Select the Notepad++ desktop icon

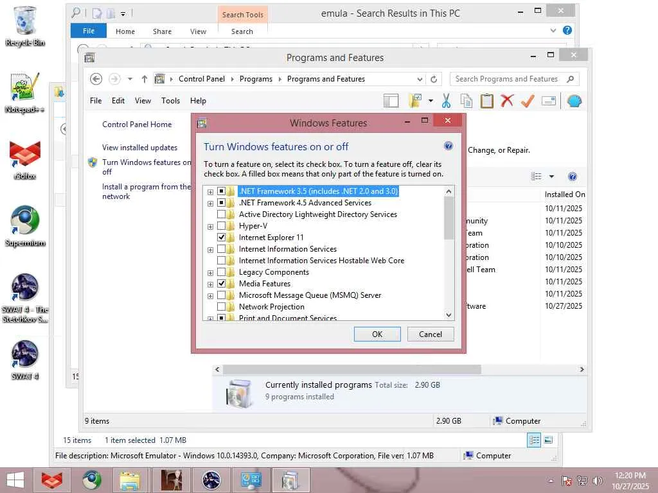(25, 93)
